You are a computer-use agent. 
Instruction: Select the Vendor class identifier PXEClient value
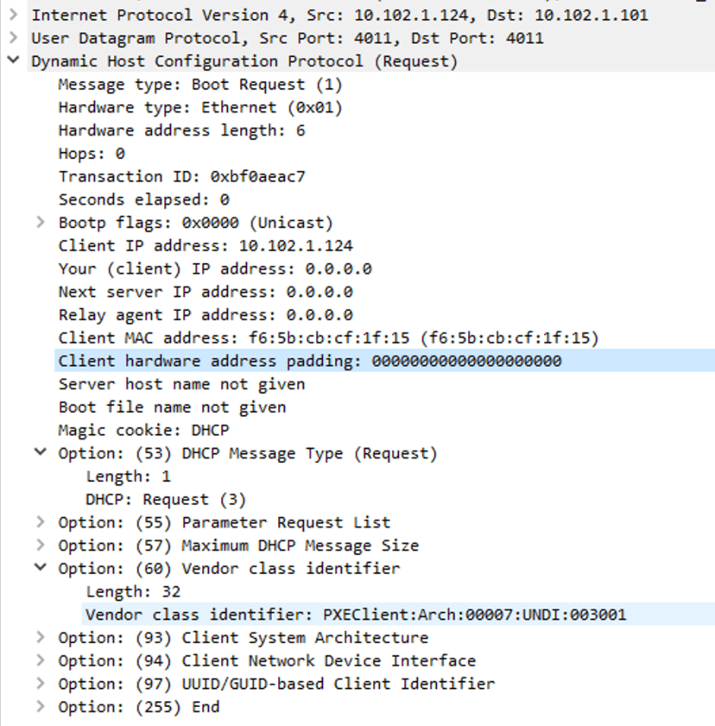pos(345,614)
